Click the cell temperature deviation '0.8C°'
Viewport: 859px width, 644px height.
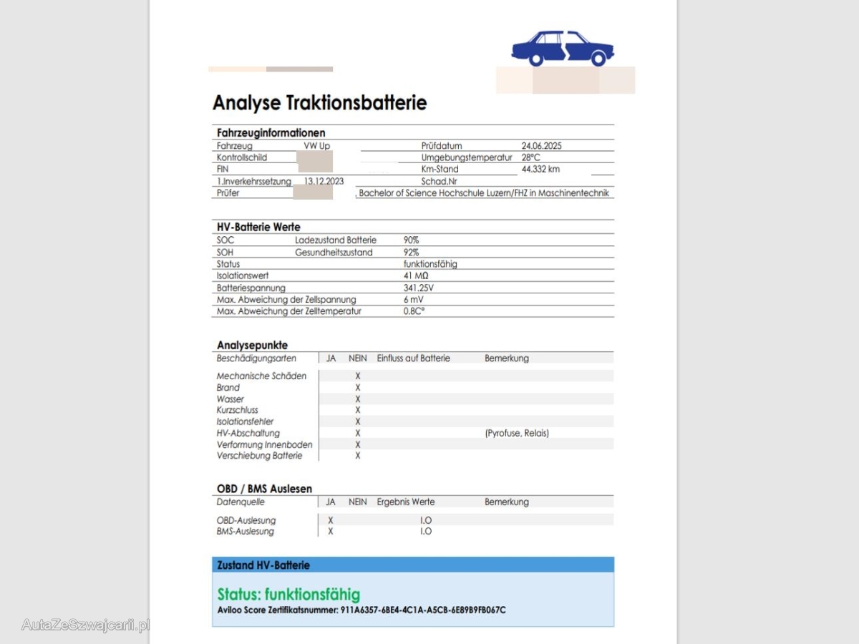click(414, 311)
